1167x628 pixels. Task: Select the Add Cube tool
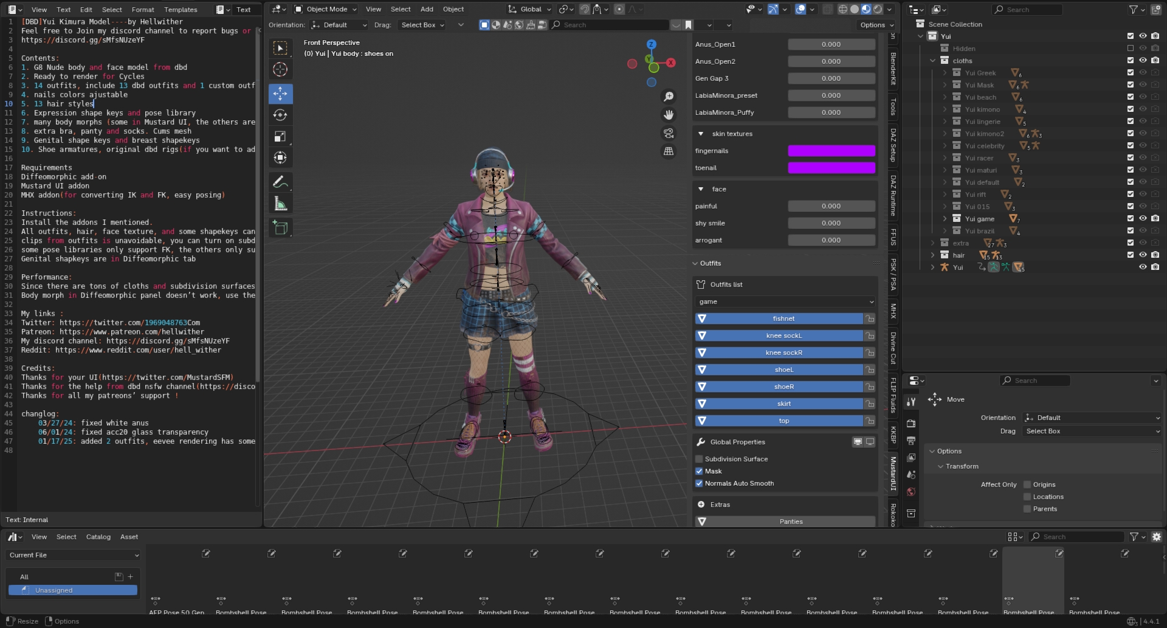click(x=280, y=227)
